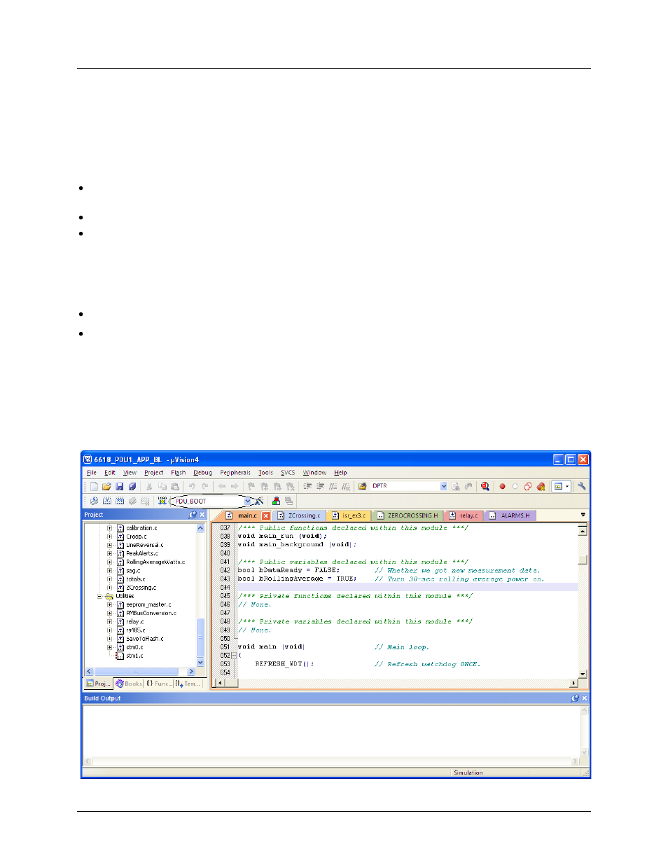Expand the eeprom_master.c tree node
This screenshot has height=865, width=668.
(x=110, y=605)
